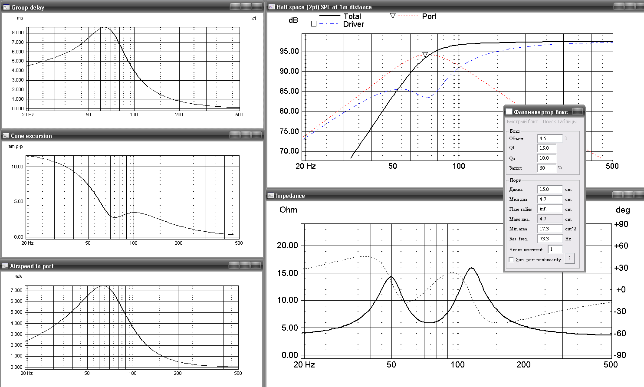
Task: Click the Impedance window icon
Action: 271,196
